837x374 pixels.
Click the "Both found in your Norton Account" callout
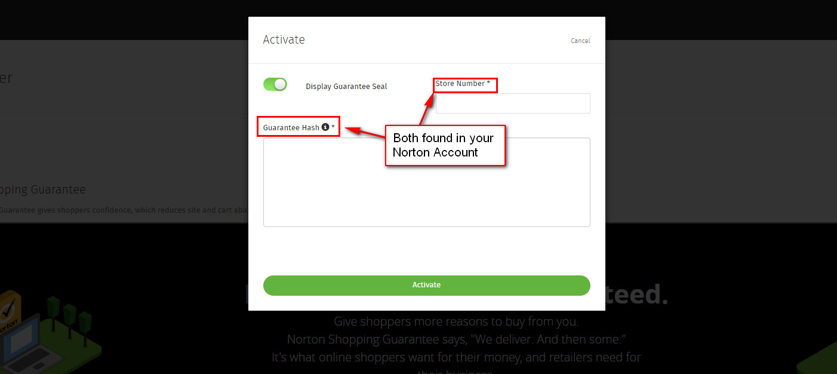tap(445, 145)
